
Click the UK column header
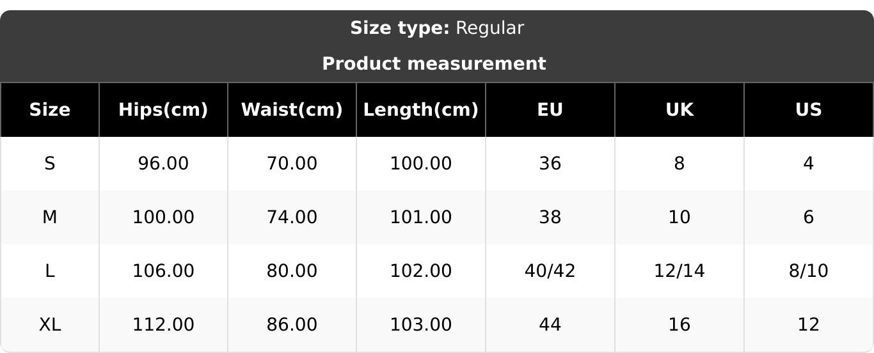coord(679,110)
